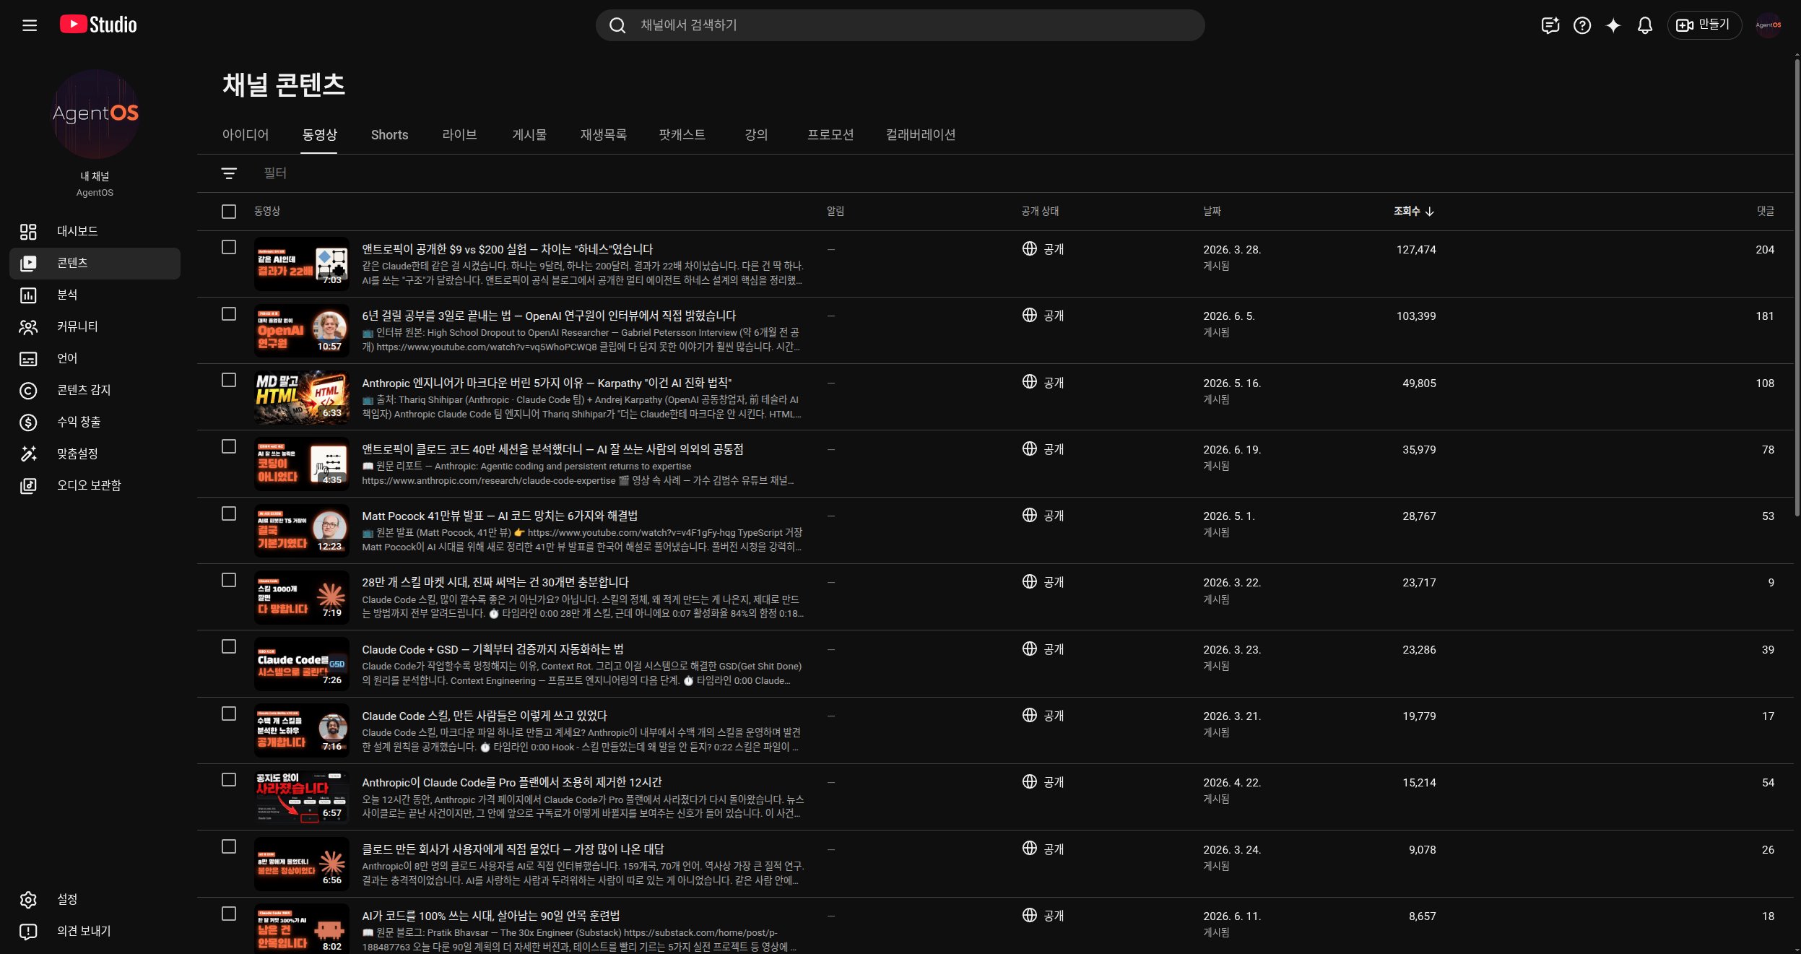The width and height of the screenshot is (1801, 954).
Task: Click the filter lines icon
Action: click(229, 173)
